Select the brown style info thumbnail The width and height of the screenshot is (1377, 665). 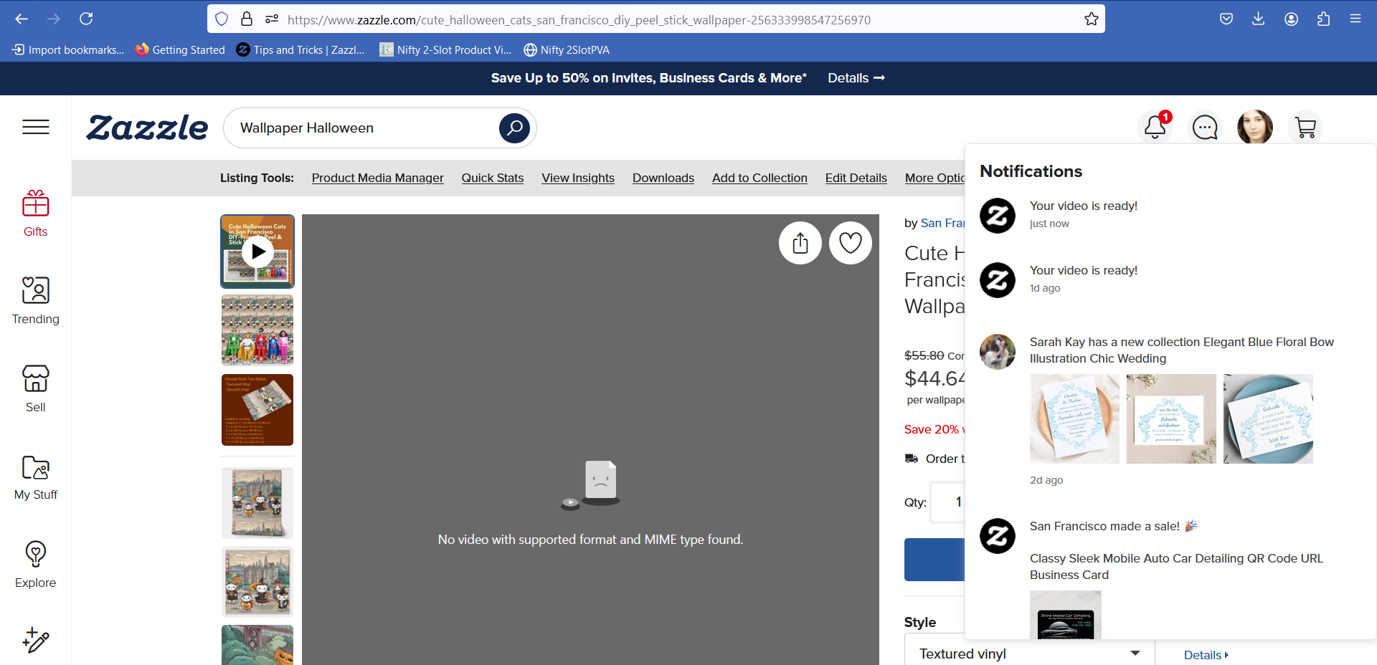(x=257, y=410)
